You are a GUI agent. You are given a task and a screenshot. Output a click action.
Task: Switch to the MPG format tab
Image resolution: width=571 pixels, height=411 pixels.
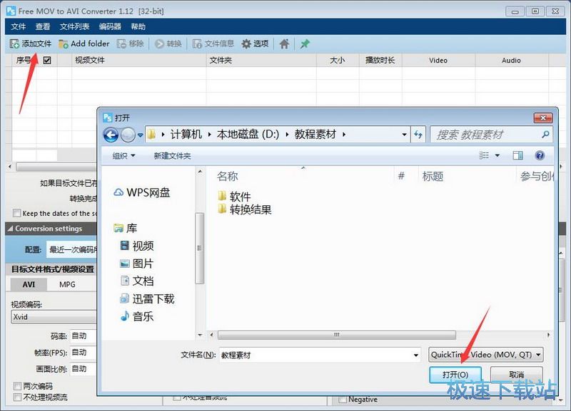67,284
